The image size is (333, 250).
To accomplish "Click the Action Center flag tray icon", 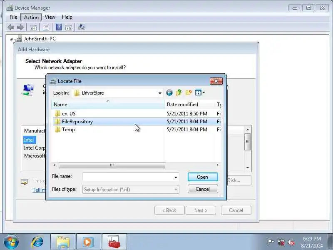I will [270, 242].
